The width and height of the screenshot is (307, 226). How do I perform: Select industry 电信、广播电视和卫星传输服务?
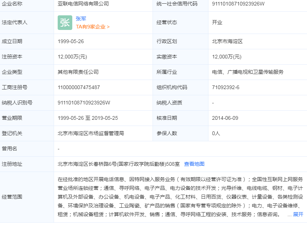tap(247, 72)
